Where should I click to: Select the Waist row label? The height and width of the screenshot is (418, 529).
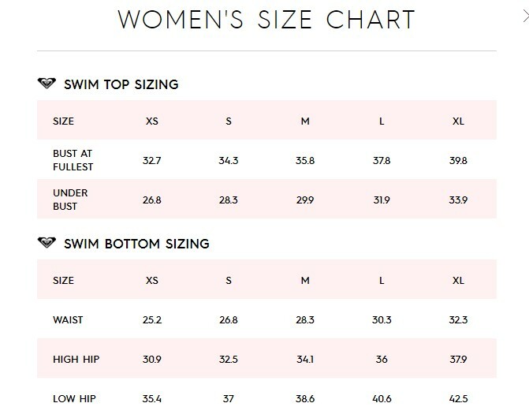pyautogui.click(x=68, y=320)
